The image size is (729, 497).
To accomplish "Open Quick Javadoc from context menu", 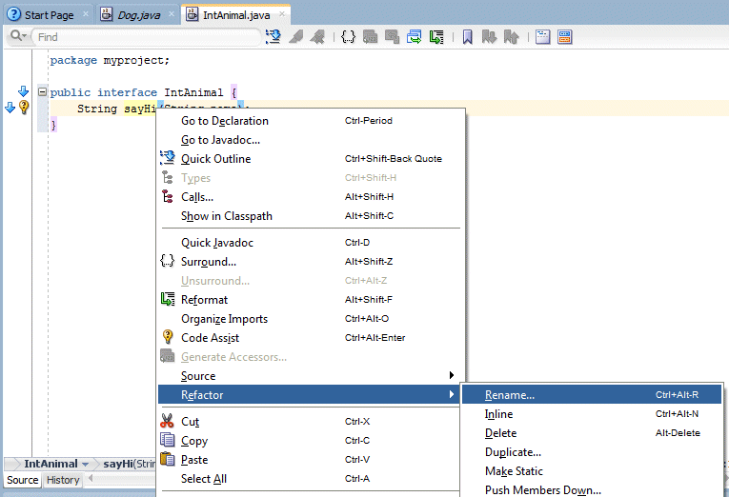I will point(311,243).
